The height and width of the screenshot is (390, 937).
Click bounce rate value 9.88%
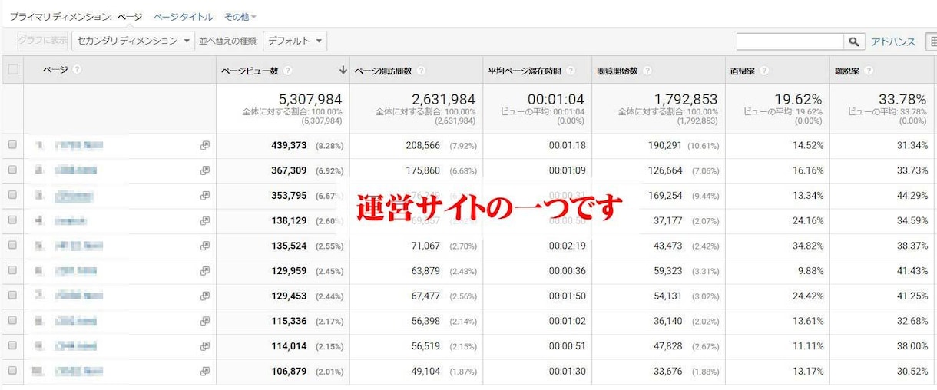pos(809,270)
